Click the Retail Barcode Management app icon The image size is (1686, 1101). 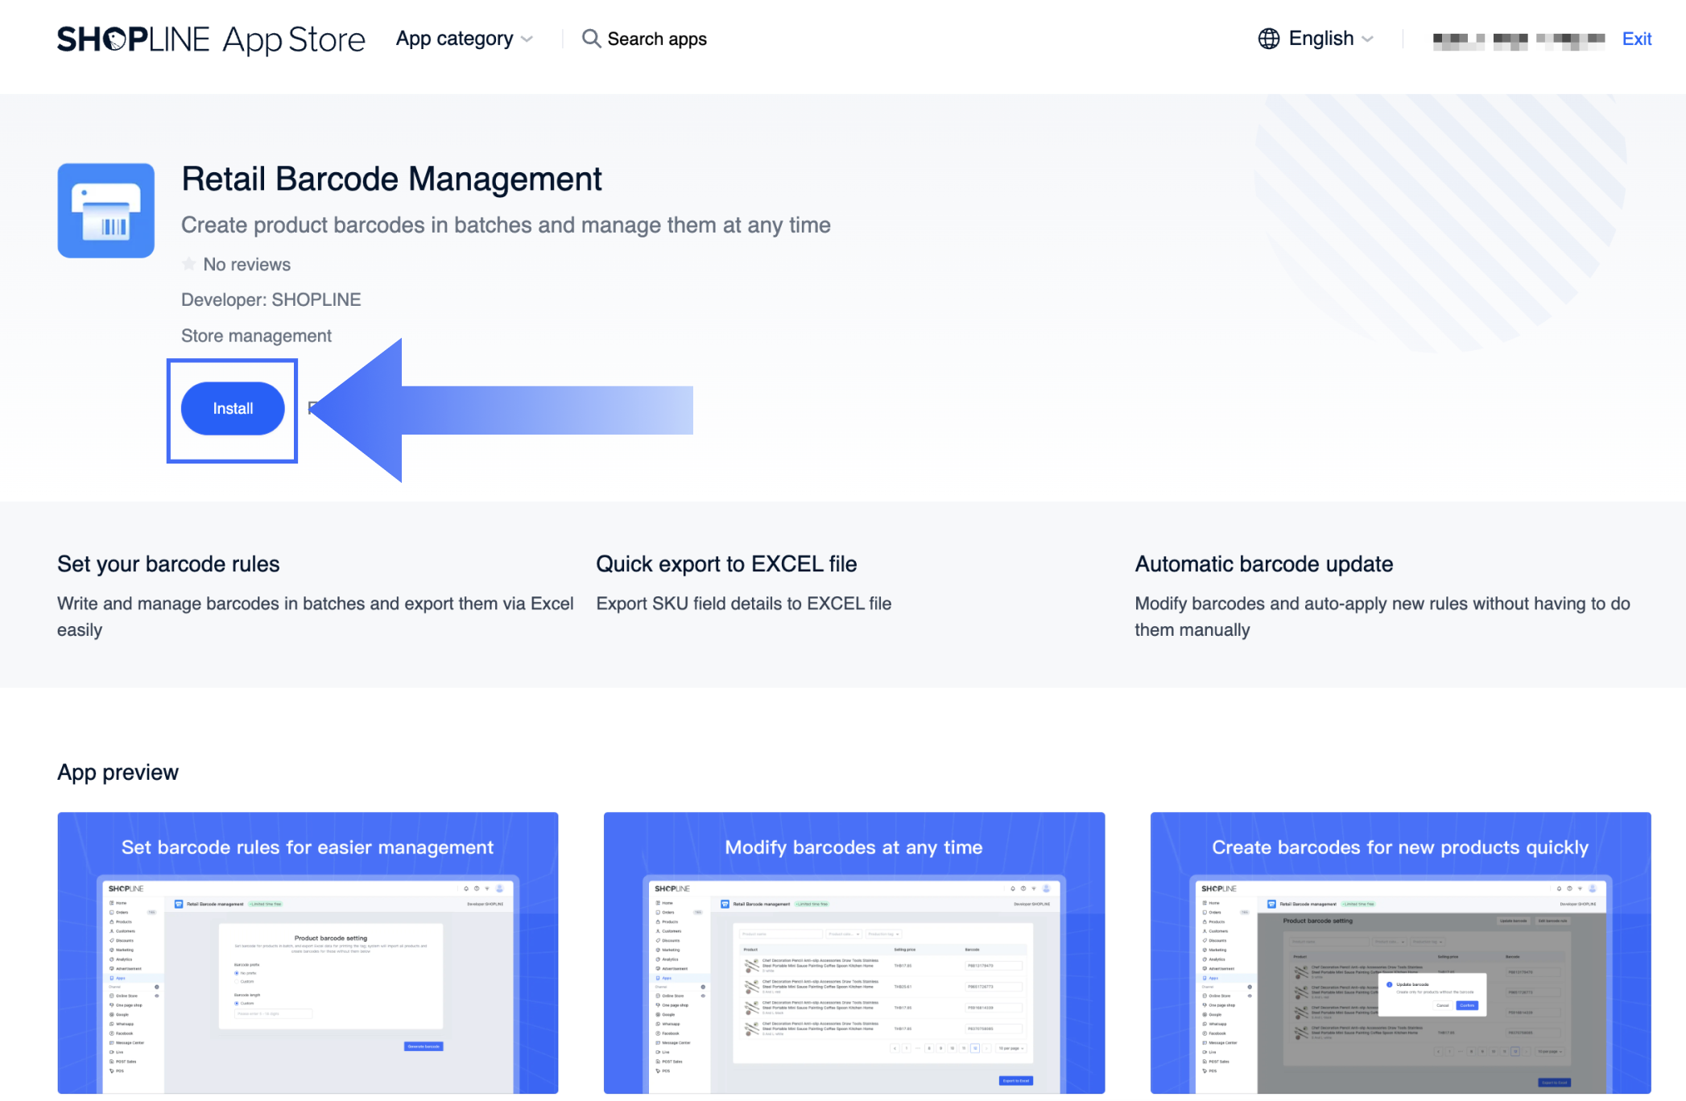pyautogui.click(x=105, y=211)
